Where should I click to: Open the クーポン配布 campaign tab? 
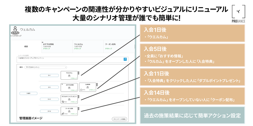119,46
